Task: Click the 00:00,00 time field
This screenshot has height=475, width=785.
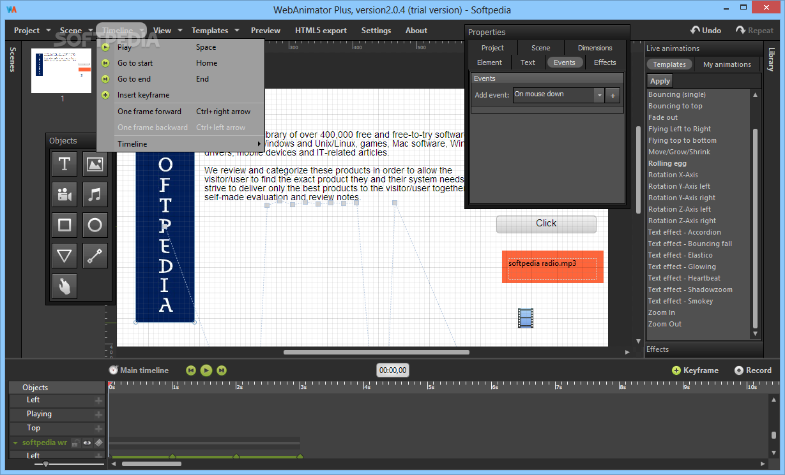Action: tap(393, 370)
